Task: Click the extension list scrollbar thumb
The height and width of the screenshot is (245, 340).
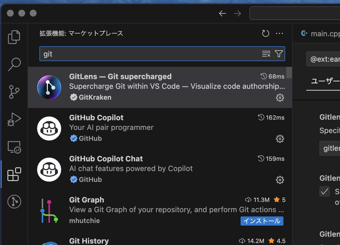Action: pyautogui.click(x=289, y=73)
